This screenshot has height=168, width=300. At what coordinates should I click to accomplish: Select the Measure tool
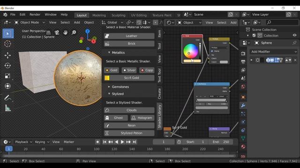coord(7,108)
